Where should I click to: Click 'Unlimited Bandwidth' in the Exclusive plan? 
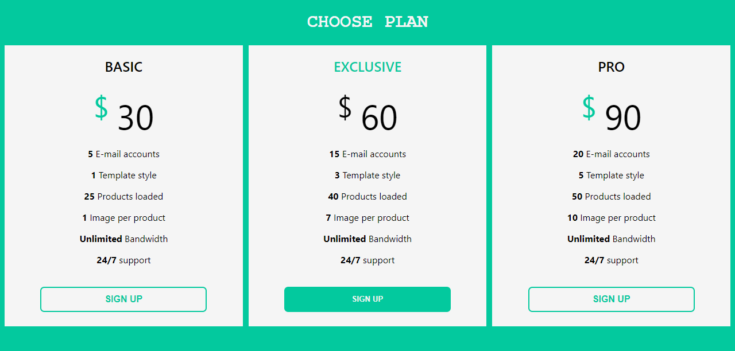367,239
